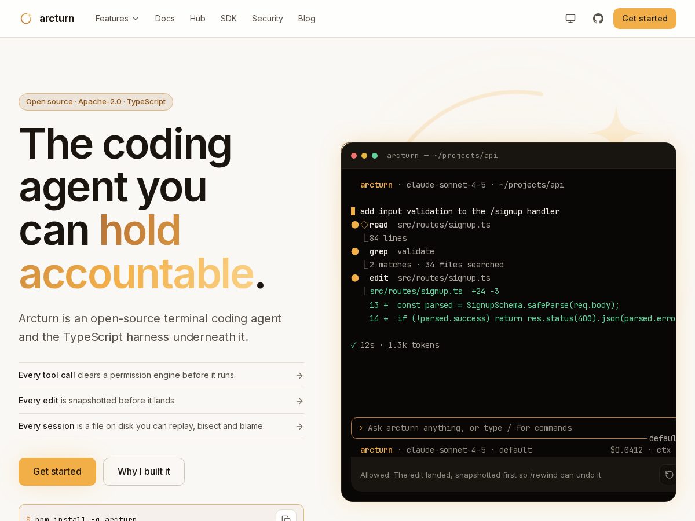Copy the npm install command
This screenshot has height=521, width=695.
(x=286, y=518)
